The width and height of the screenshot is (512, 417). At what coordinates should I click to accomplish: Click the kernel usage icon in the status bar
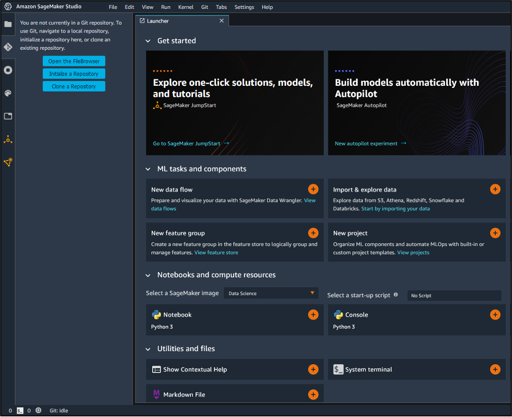38,411
